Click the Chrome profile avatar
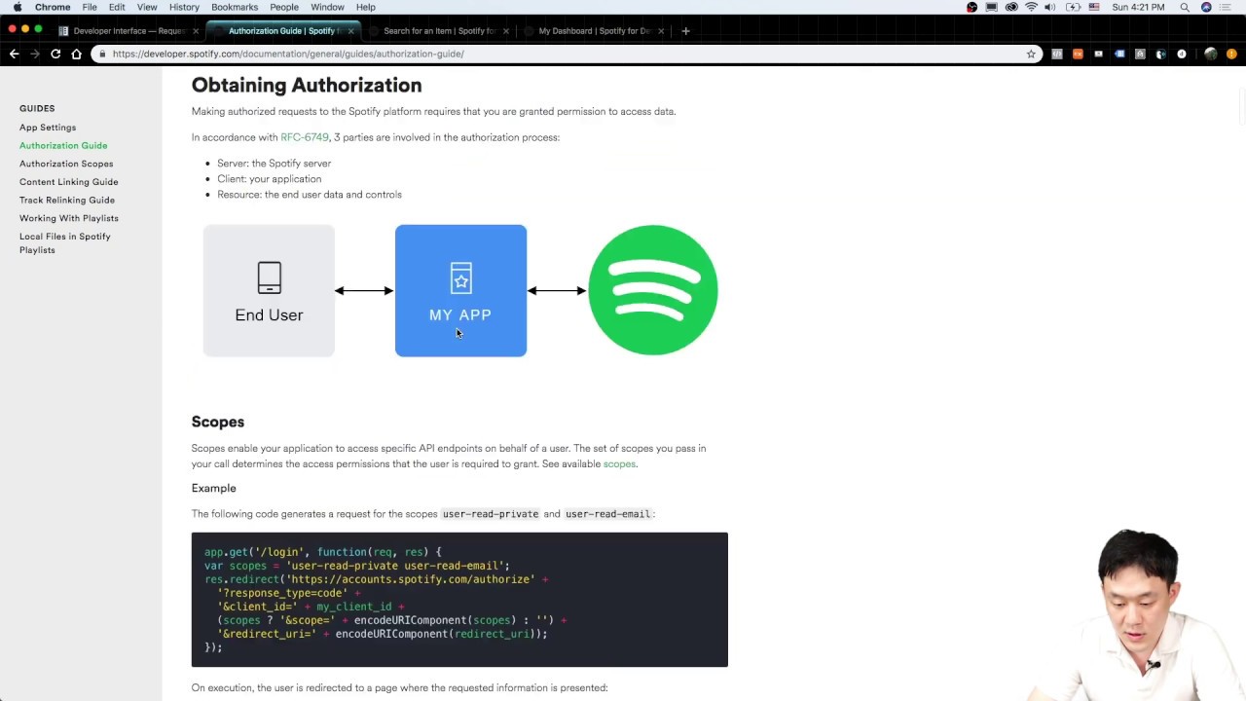The height and width of the screenshot is (701, 1246). 1211,54
